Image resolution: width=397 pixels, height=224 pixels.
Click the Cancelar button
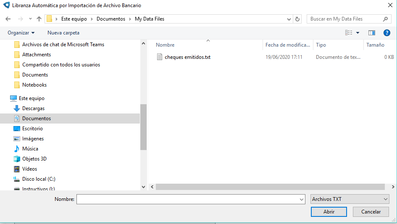371,212
